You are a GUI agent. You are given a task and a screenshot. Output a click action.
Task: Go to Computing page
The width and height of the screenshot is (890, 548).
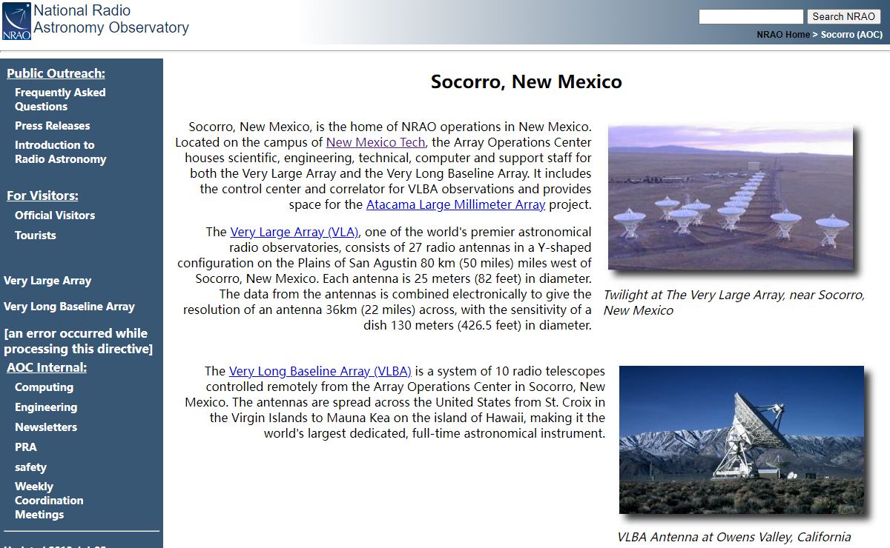click(44, 387)
